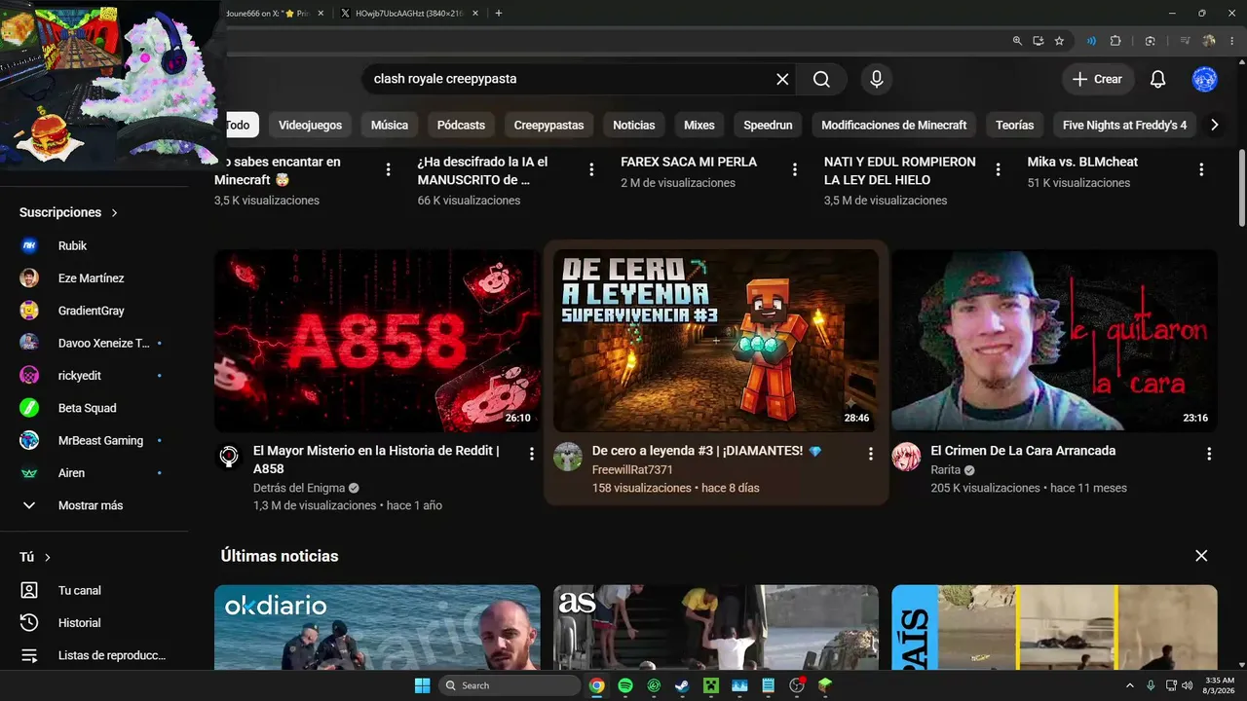This screenshot has width=1247, height=701.
Task: Show hidden system tray icons
Action: pyautogui.click(x=1129, y=685)
